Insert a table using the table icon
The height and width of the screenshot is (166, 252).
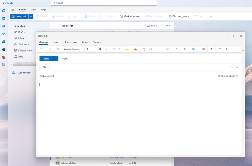203,49
